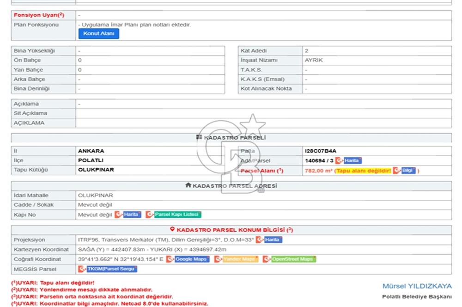This screenshot has width=462, height=307.
Task: Click the Mürsel YILDIZKAYA name text
Action: coord(417,286)
